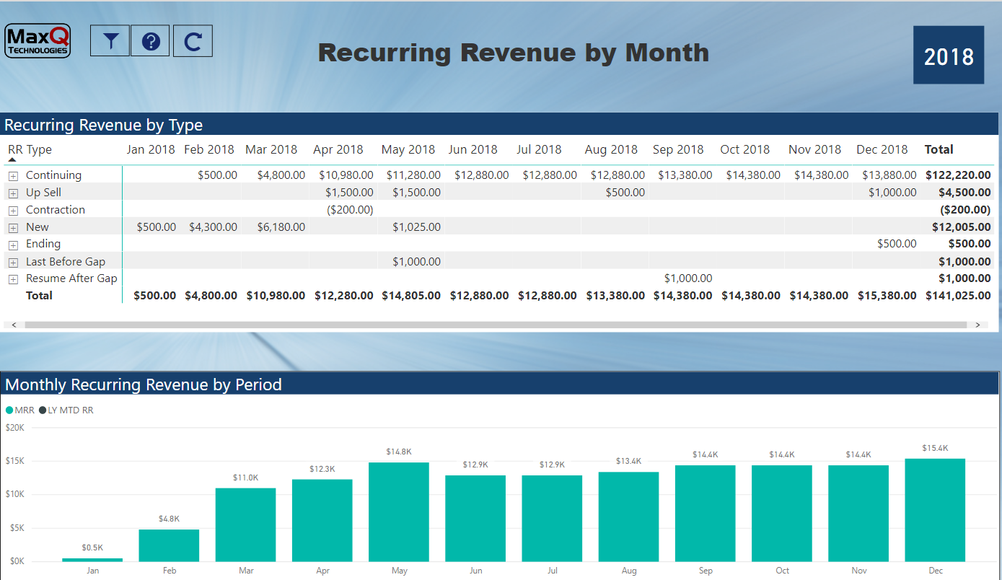Select the Nov bar in chart
The height and width of the screenshot is (580, 1002).
[858, 514]
